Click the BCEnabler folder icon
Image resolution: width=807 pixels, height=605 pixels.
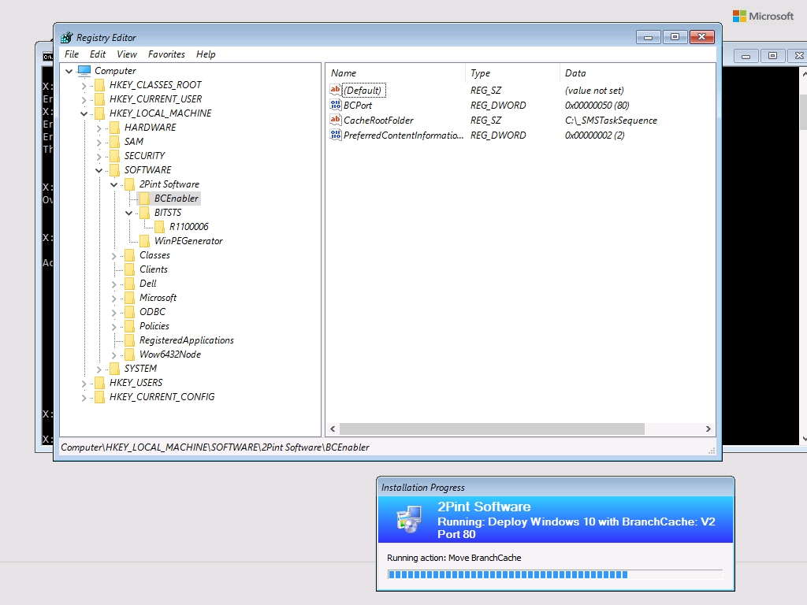point(144,199)
